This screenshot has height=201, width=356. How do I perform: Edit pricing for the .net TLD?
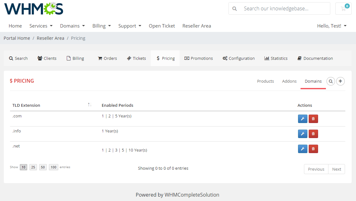click(x=302, y=149)
